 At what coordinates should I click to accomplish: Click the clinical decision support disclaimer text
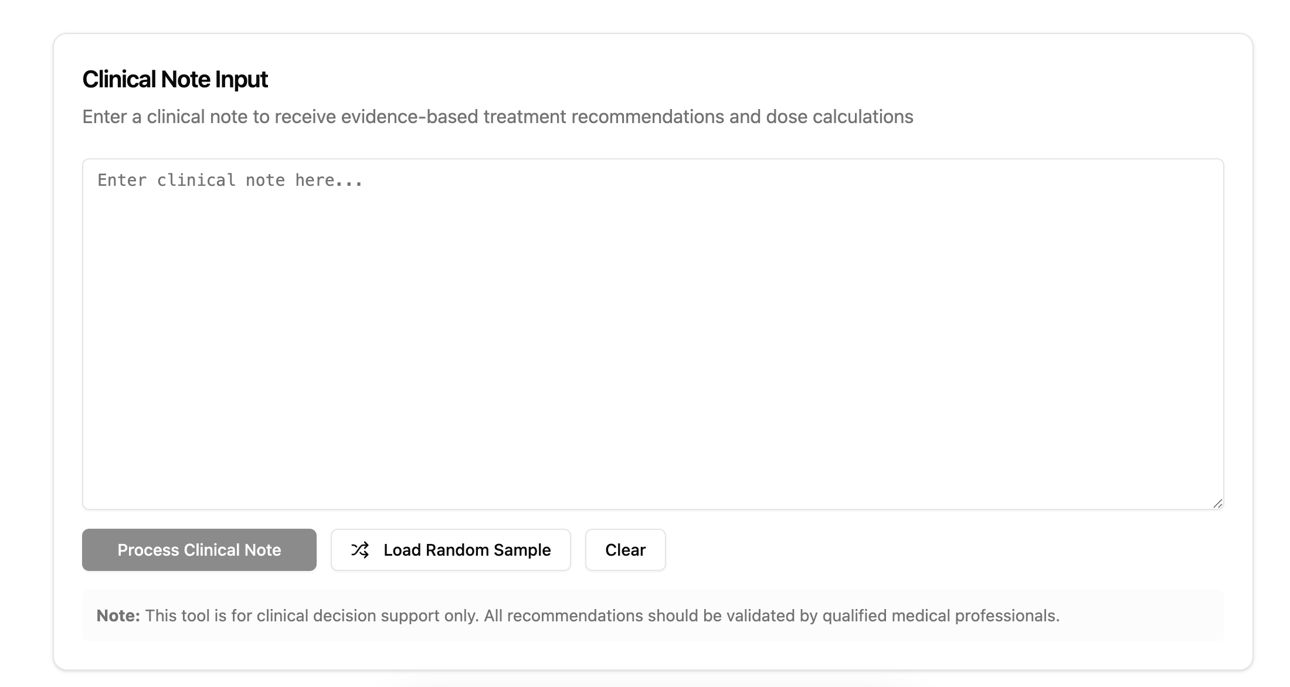[x=602, y=615]
